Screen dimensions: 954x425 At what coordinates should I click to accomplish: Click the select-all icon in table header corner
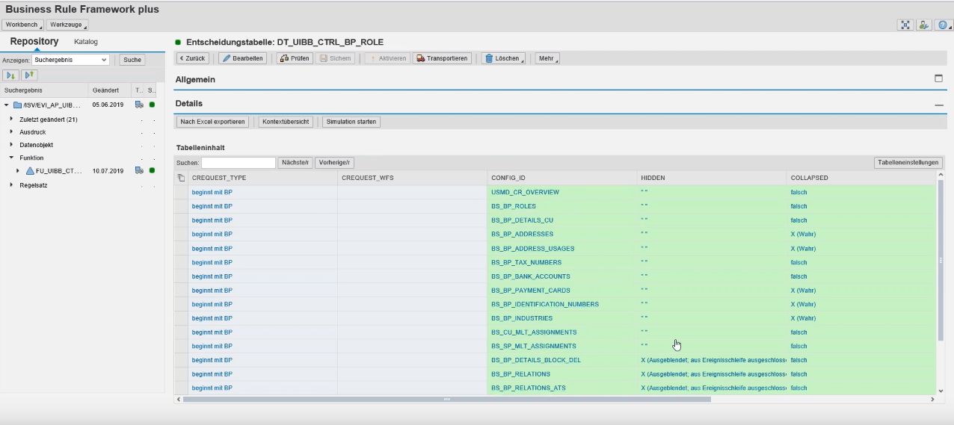pyautogui.click(x=181, y=178)
